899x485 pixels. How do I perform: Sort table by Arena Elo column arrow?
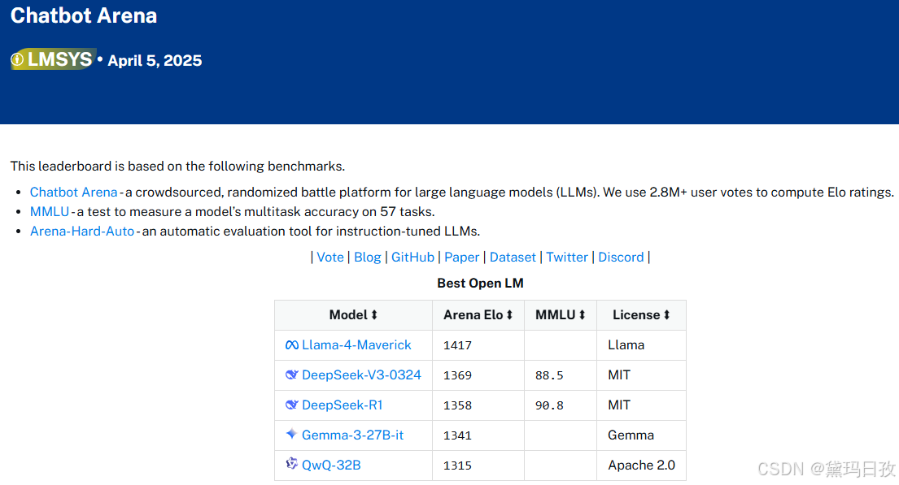(x=509, y=315)
